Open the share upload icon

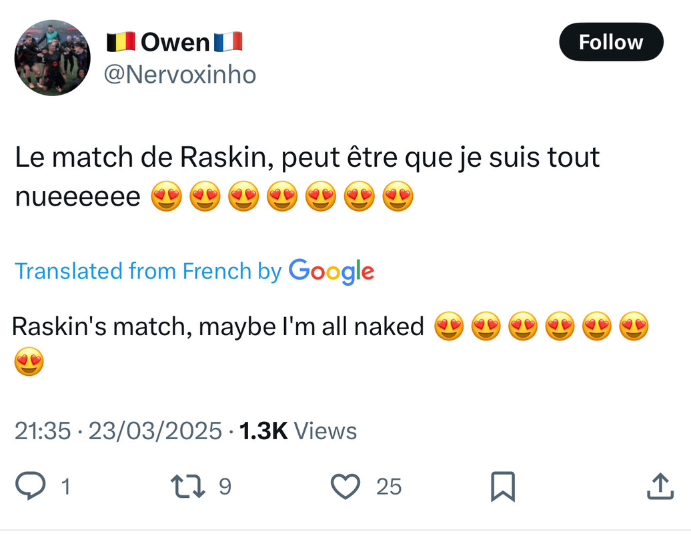point(660,486)
